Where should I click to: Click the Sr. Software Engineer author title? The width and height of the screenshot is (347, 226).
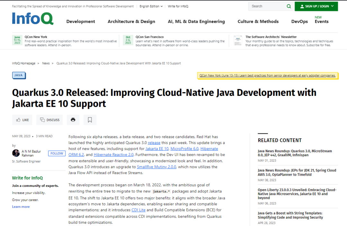26,162
